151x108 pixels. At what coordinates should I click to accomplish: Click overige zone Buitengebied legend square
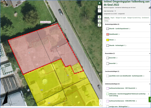pyautogui.click(x=107, y=107)
